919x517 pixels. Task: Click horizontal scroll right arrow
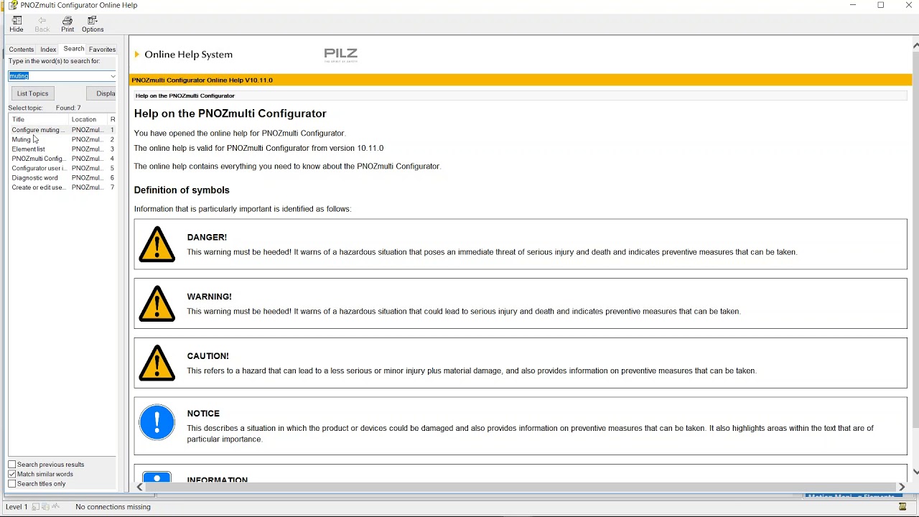click(x=902, y=487)
